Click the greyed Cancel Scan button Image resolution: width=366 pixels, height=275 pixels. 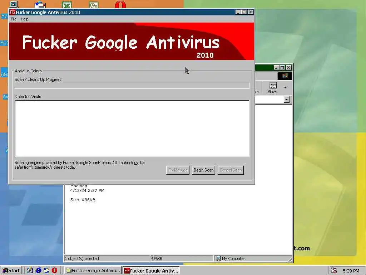click(x=231, y=170)
